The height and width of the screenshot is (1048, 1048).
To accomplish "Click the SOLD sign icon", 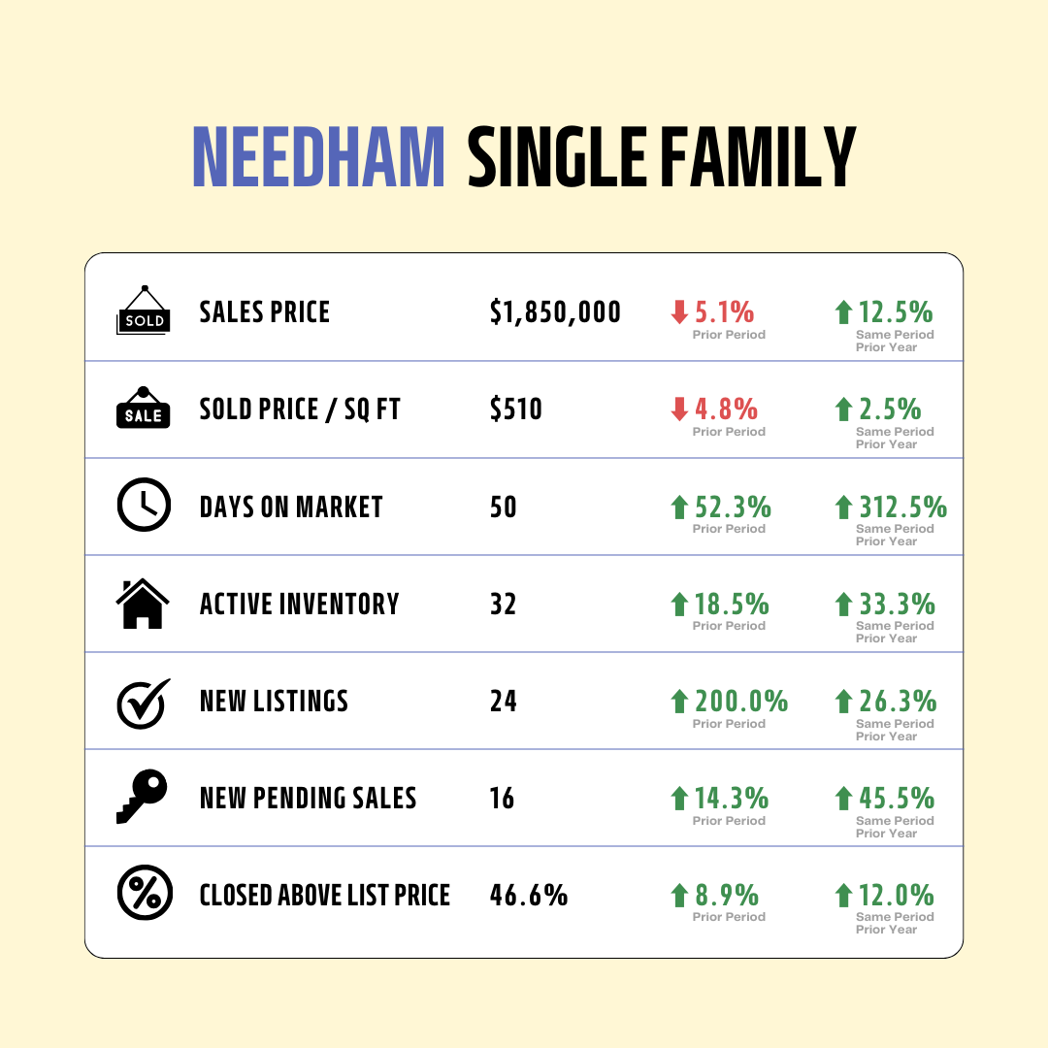I will [143, 311].
